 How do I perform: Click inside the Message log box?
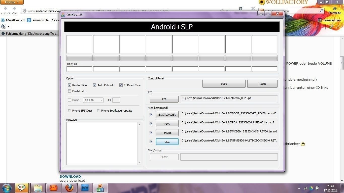point(102,143)
